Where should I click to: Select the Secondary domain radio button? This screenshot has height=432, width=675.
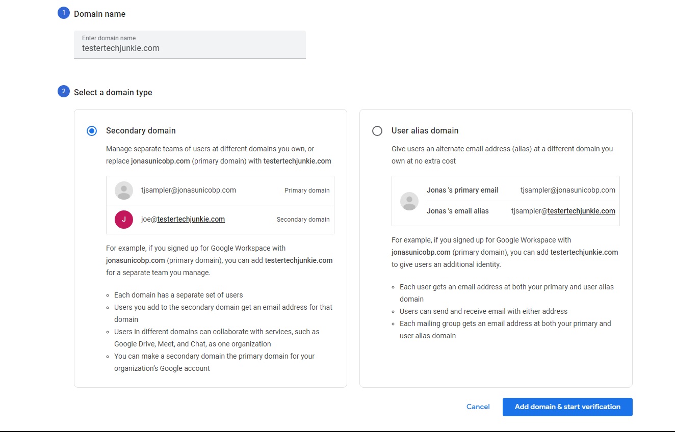92,131
